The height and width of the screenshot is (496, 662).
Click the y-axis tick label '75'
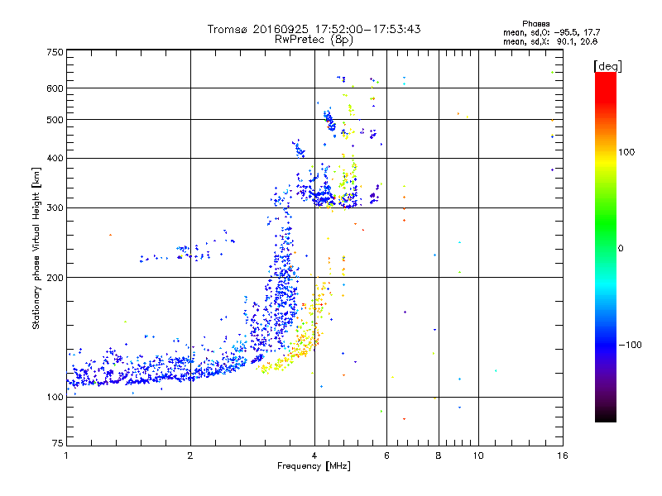[x=58, y=443]
